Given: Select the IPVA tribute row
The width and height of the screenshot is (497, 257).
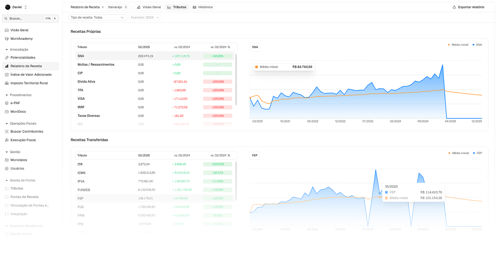Looking at the screenshot, I should [155, 181].
